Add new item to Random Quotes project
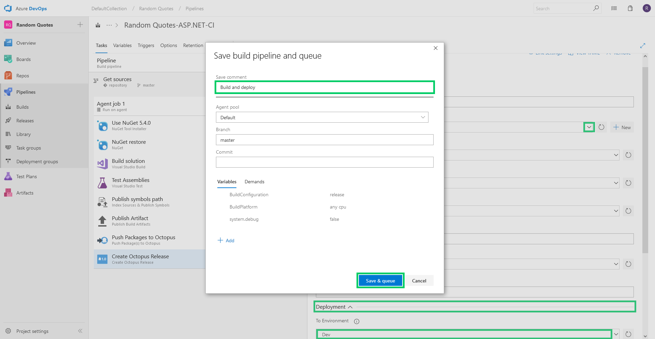 point(80,25)
